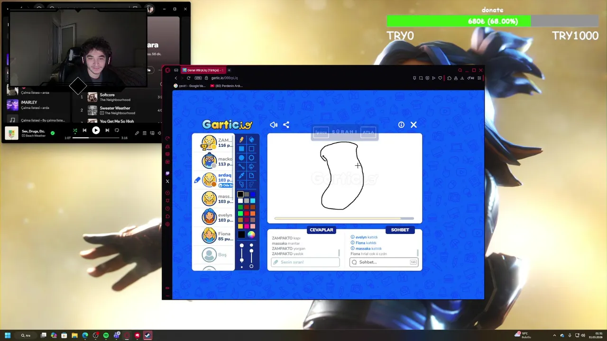The height and width of the screenshot is (341, 607).
Task: Select the outlined rectangle tool
Action: 251,148
